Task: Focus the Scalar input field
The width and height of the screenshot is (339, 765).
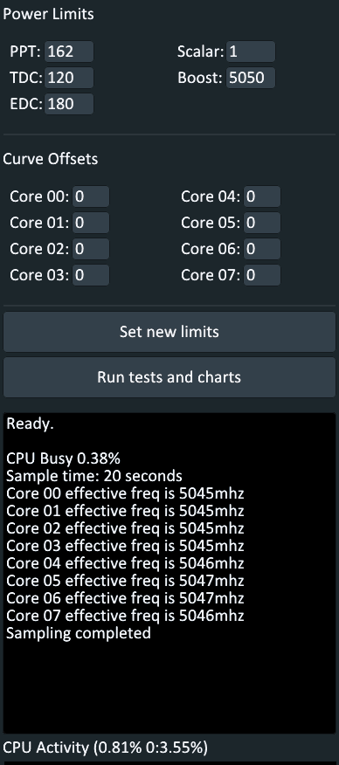Action: [251, 52]
